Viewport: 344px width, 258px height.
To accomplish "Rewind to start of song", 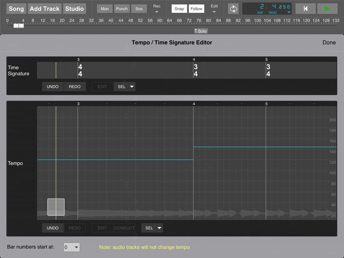I will (x=305, y=9).
